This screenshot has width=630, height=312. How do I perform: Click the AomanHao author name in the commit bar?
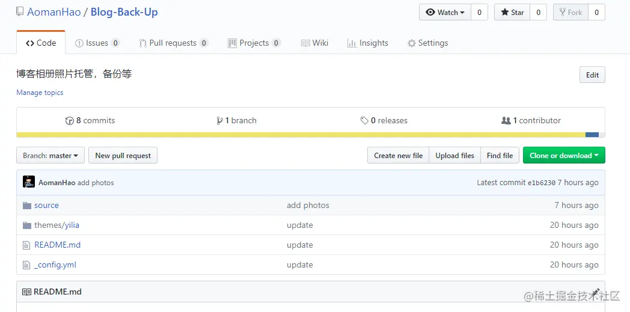click(57, 183)
